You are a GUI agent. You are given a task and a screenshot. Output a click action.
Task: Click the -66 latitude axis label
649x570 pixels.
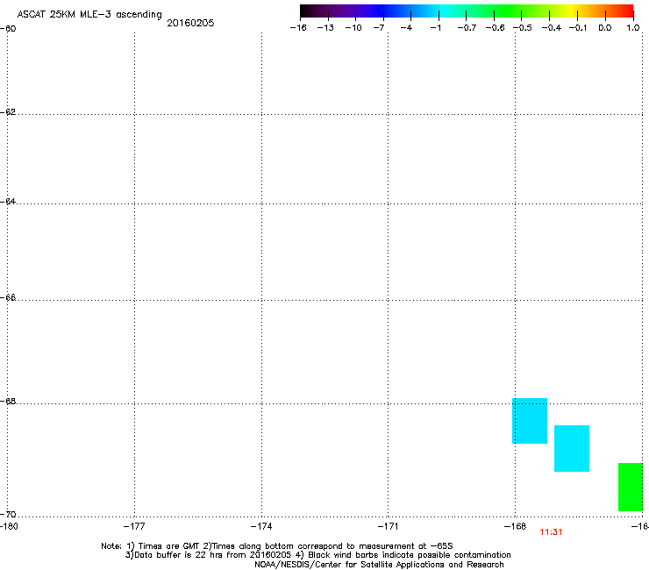[x=8, y=298]
